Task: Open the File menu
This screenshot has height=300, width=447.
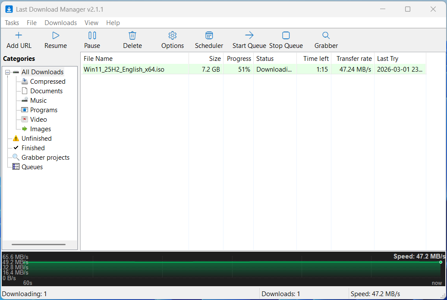Action: 31,23
